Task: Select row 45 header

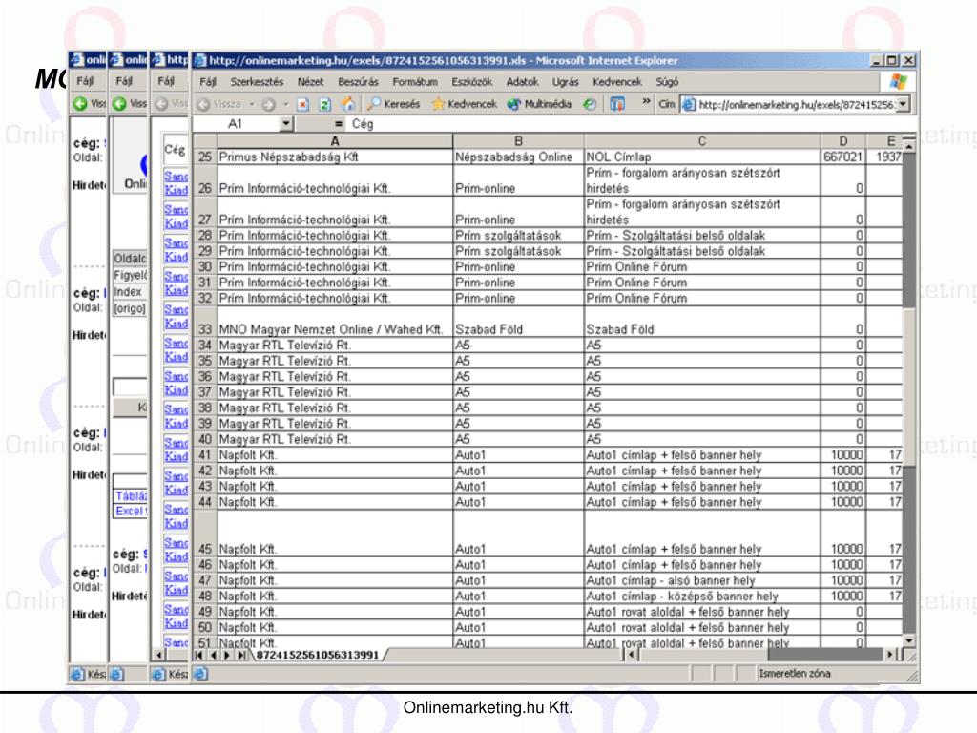Action: pos(205,534)
